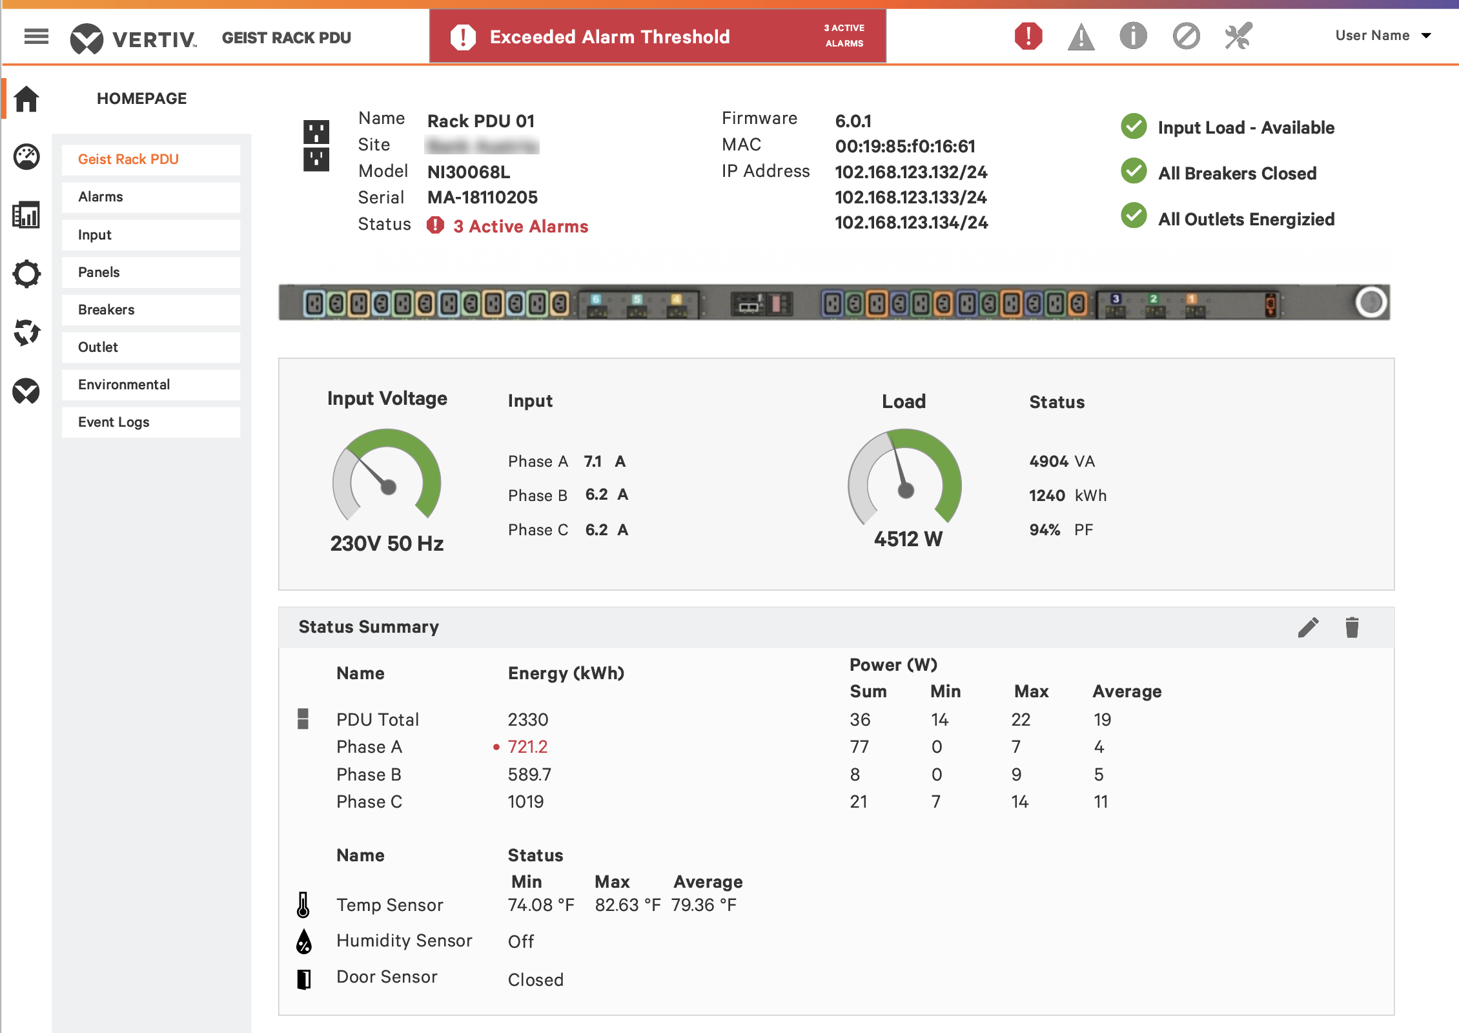Click the Rack PDU 01 name
The width and height of the screenshot is (1459, 1033).
click(481, 121)
